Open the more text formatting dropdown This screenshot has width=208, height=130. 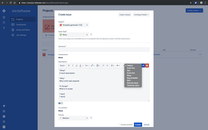(x=87, y=66)
